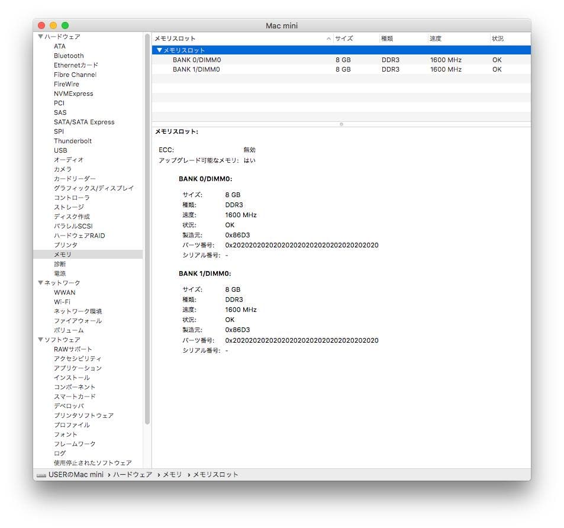Select PCI in the sidebar
Screen dimensions: 564x528
(59, 103)
